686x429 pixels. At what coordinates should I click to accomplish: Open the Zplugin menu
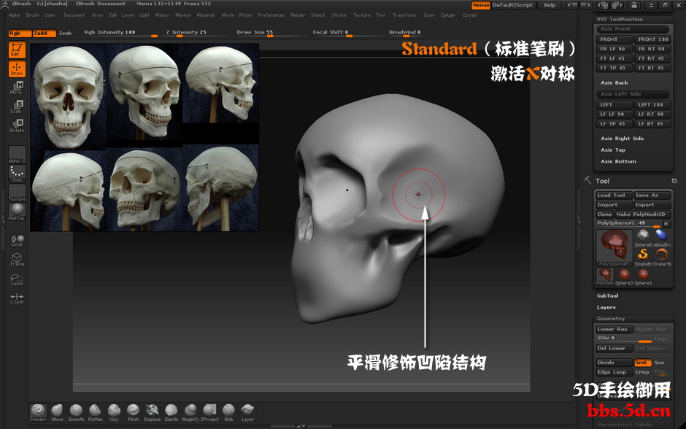tap(448, 15)
